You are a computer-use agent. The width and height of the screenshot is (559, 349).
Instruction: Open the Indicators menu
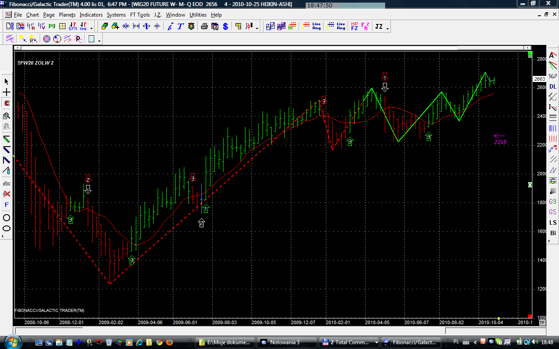tap(91, 15)
